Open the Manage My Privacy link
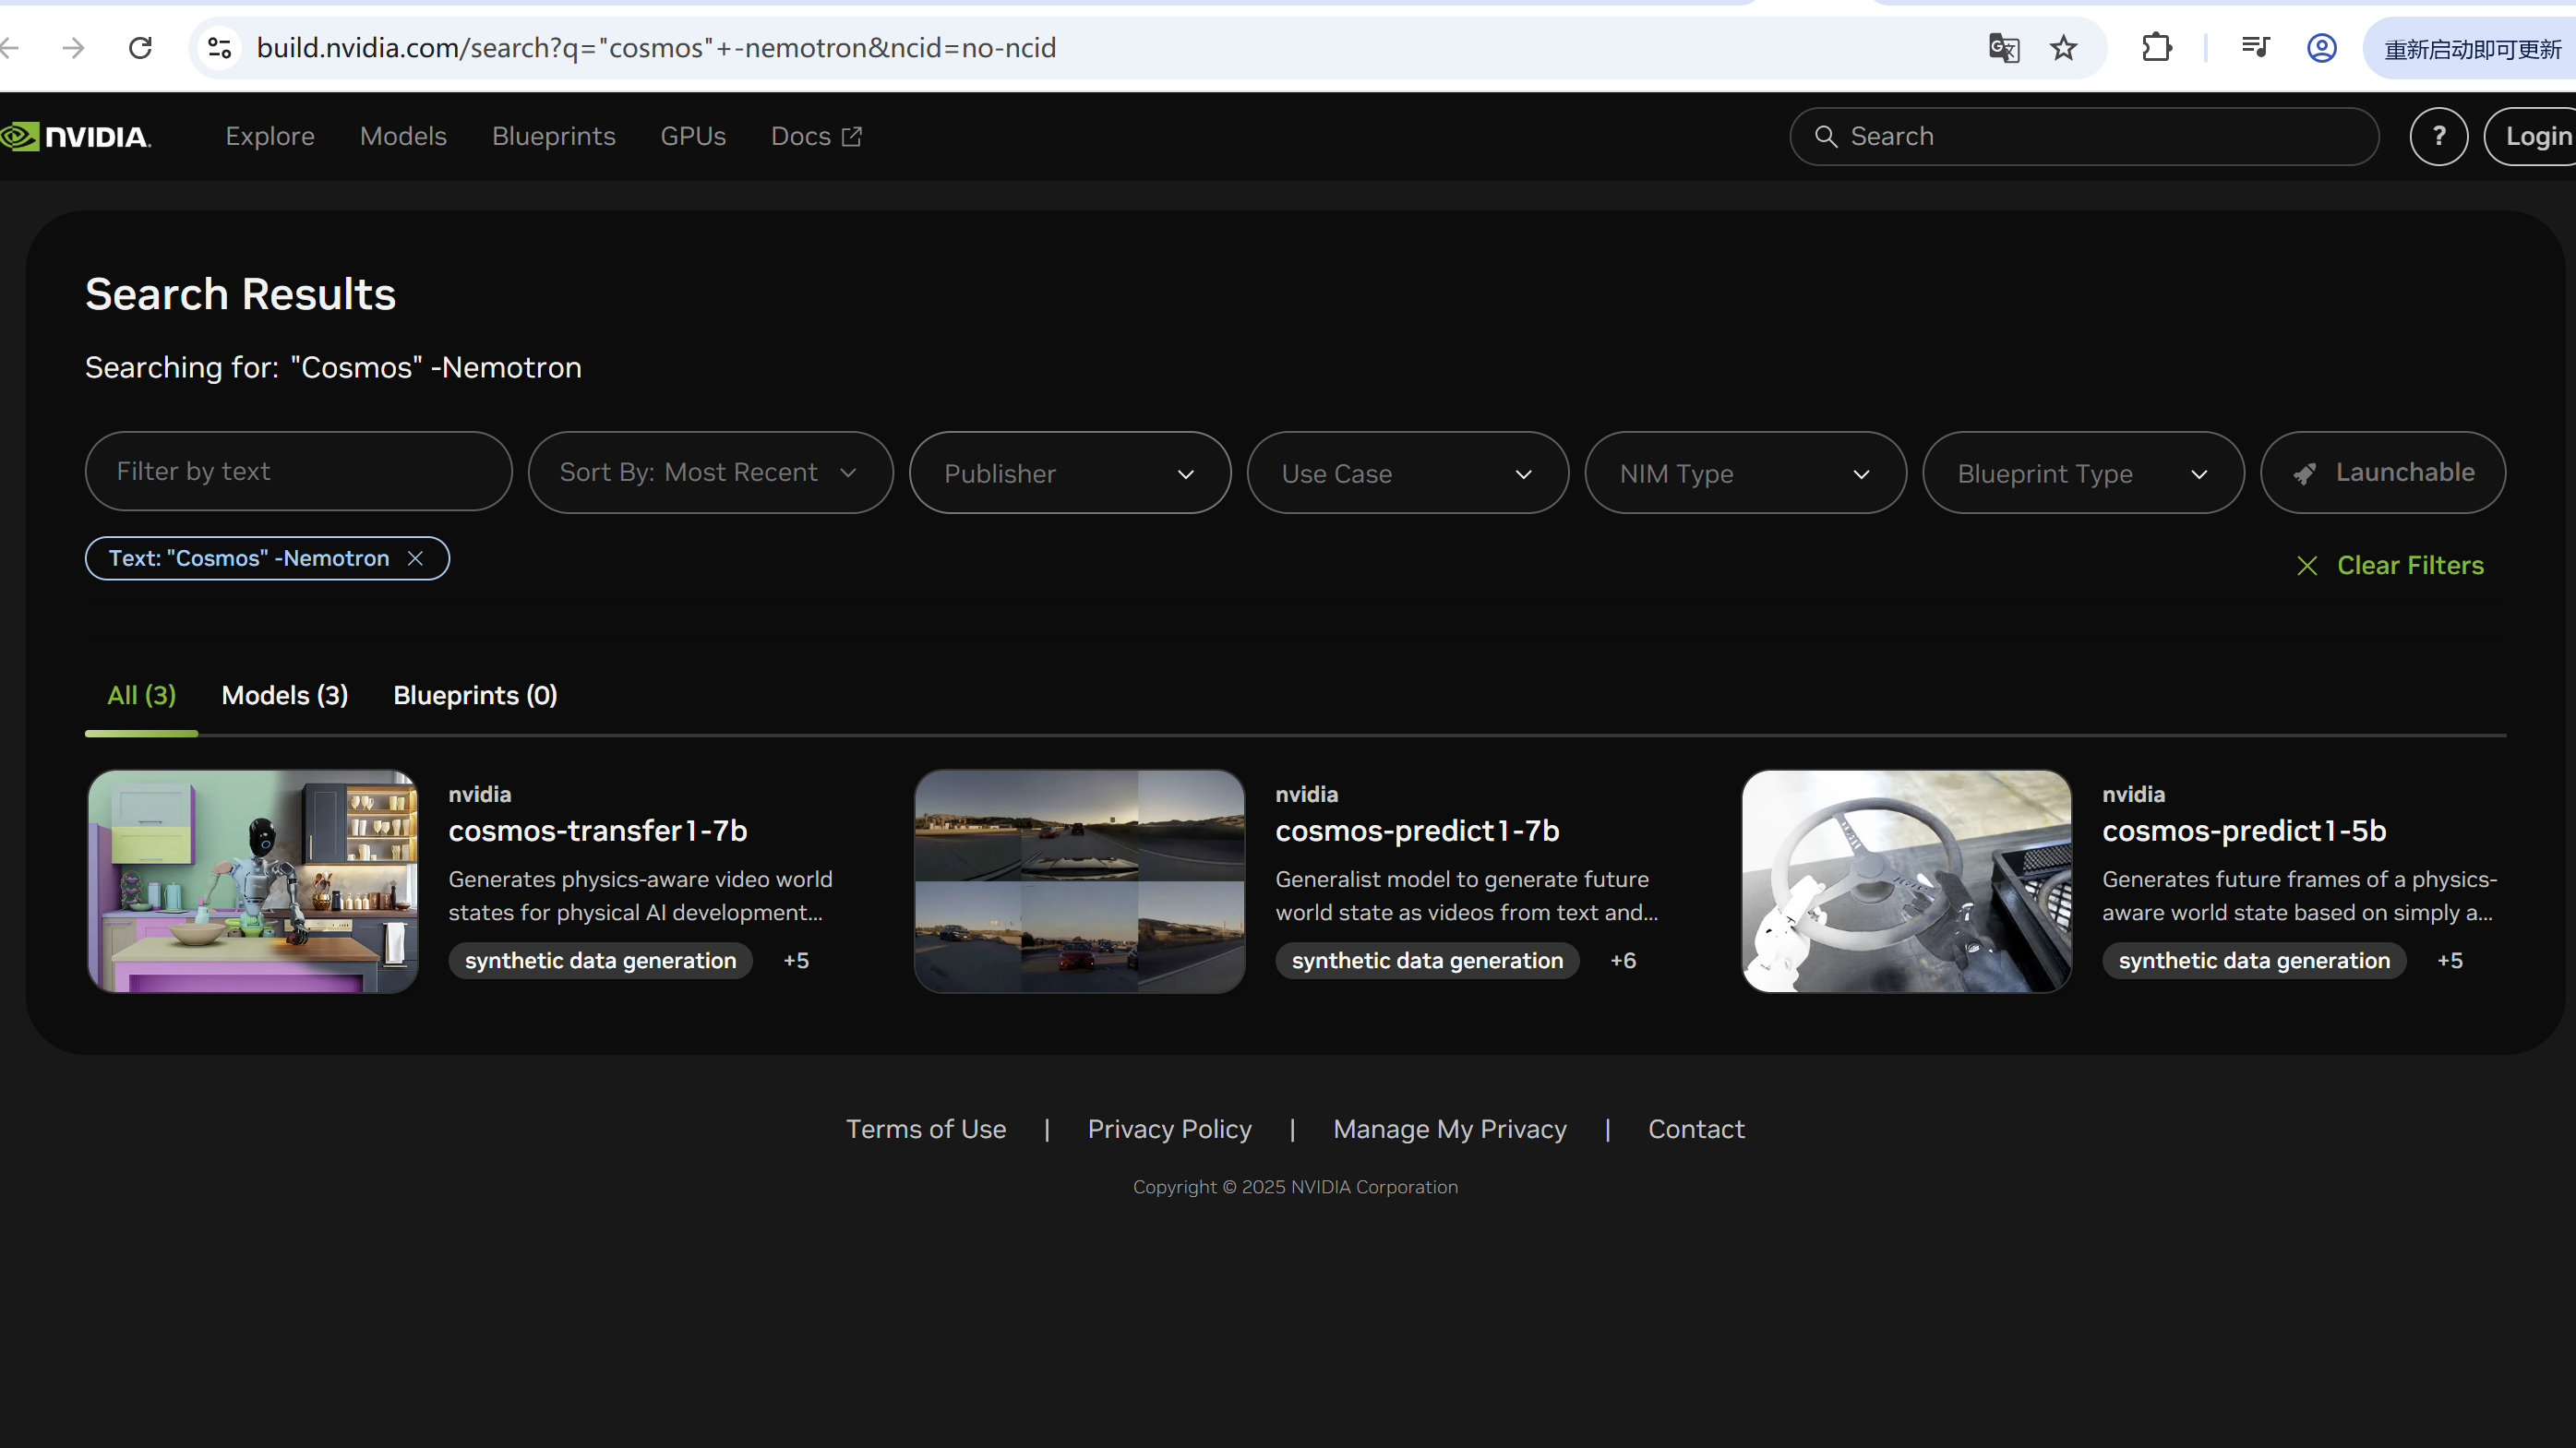Screen dimensions: 2576x1448 pos(1450,1129)
